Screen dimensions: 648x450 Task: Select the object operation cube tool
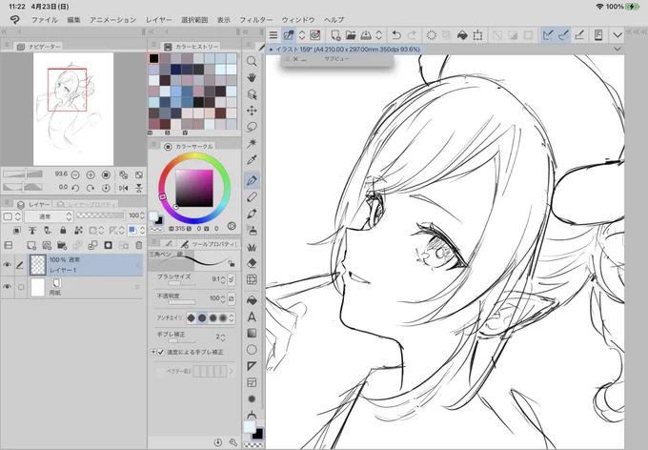252,94
